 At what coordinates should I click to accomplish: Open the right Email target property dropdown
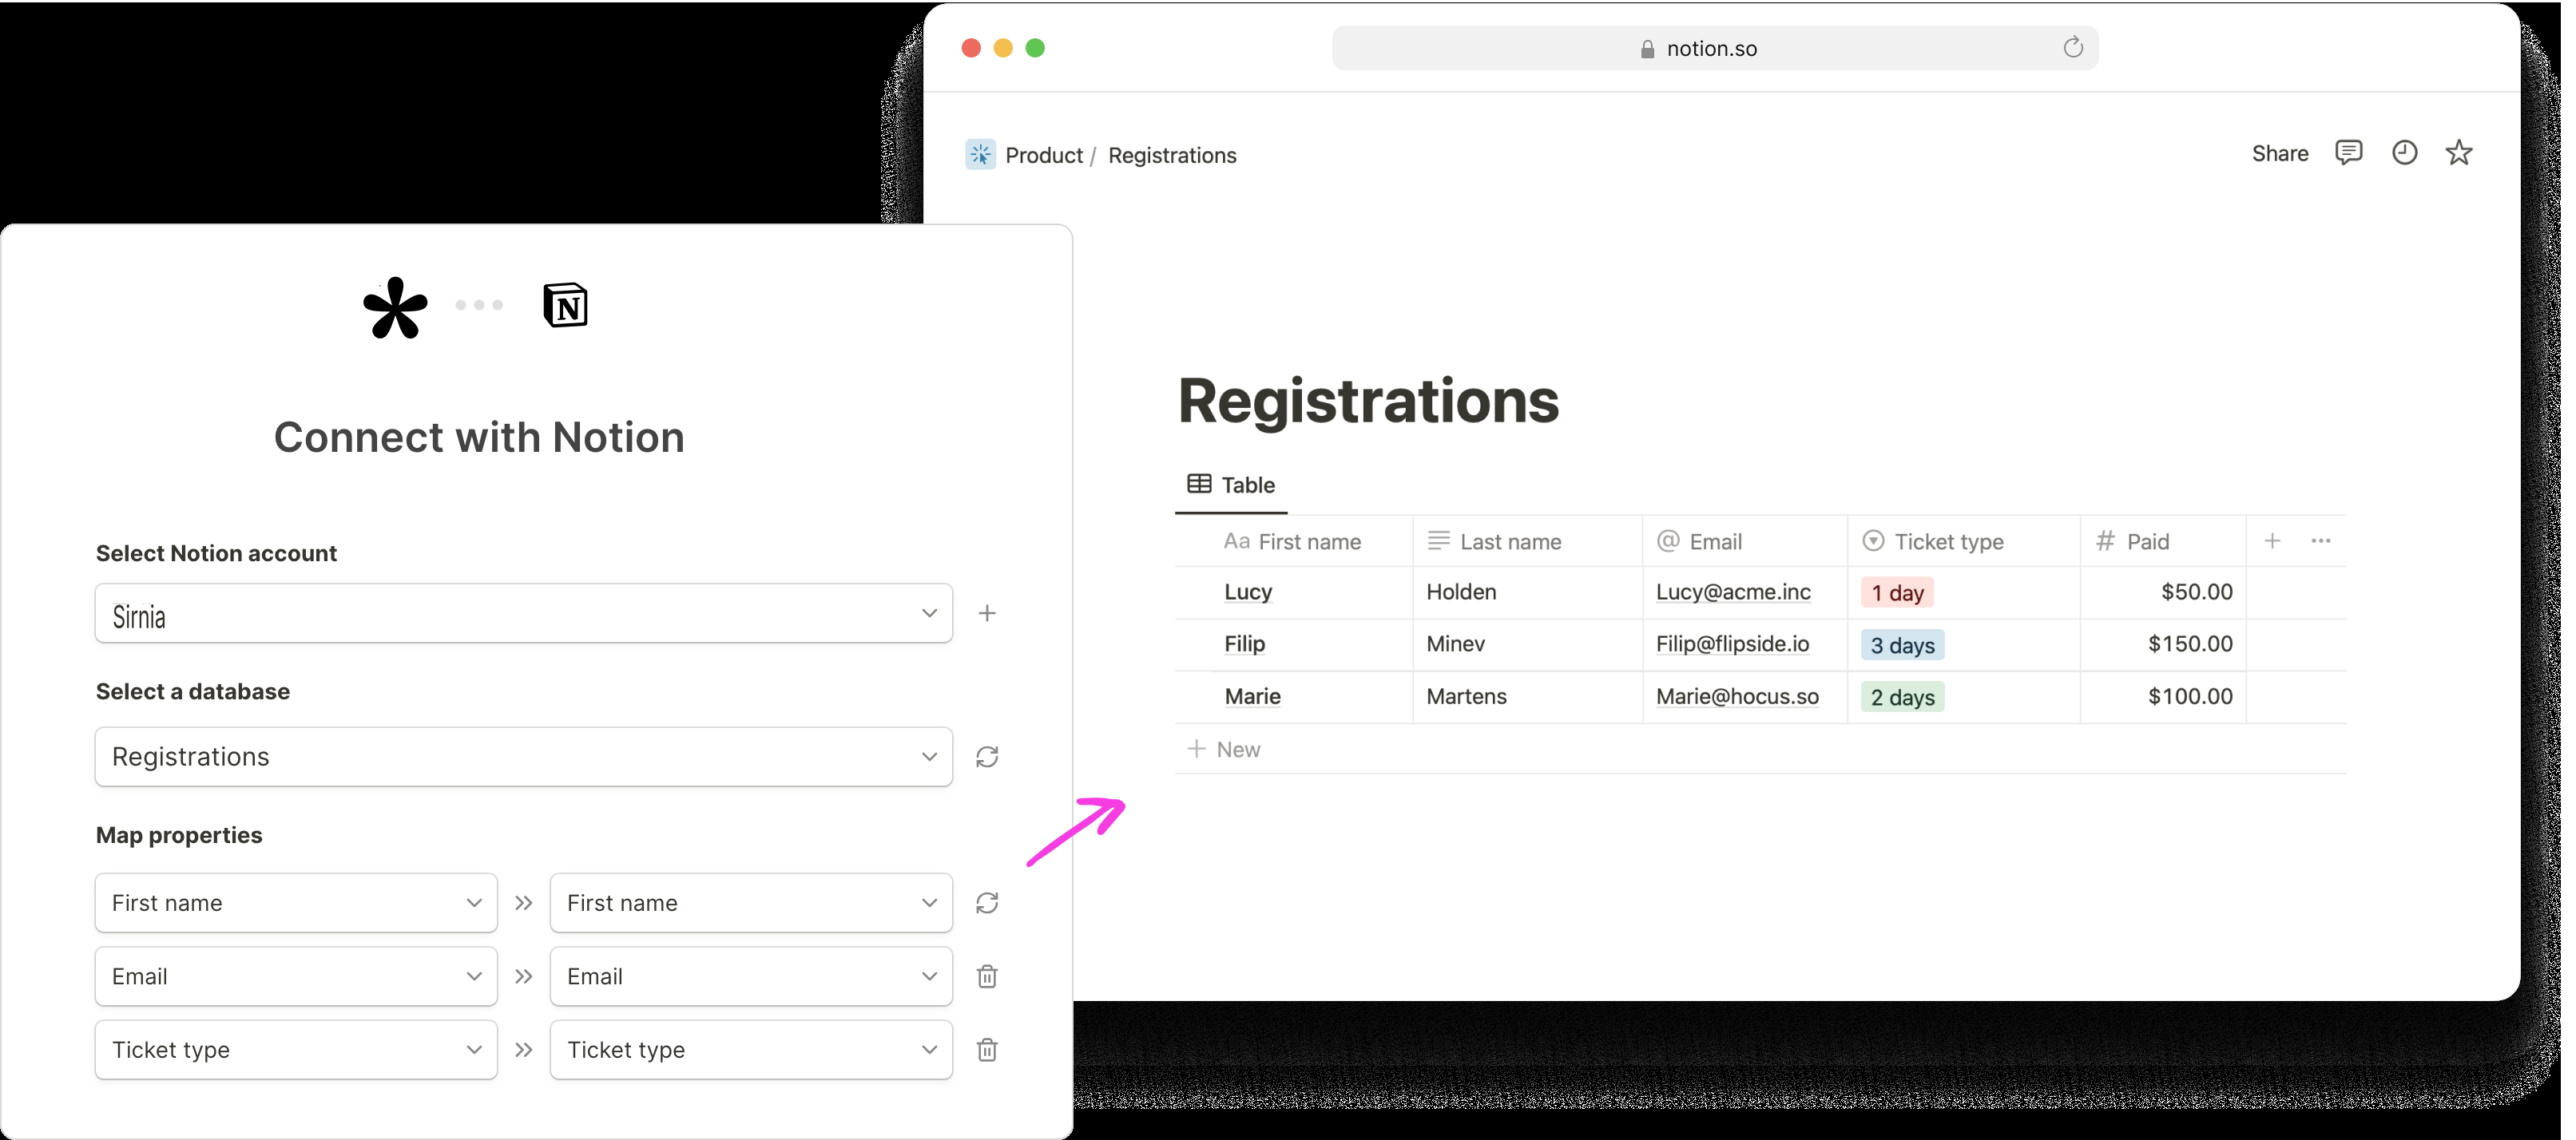click(751, 976)
